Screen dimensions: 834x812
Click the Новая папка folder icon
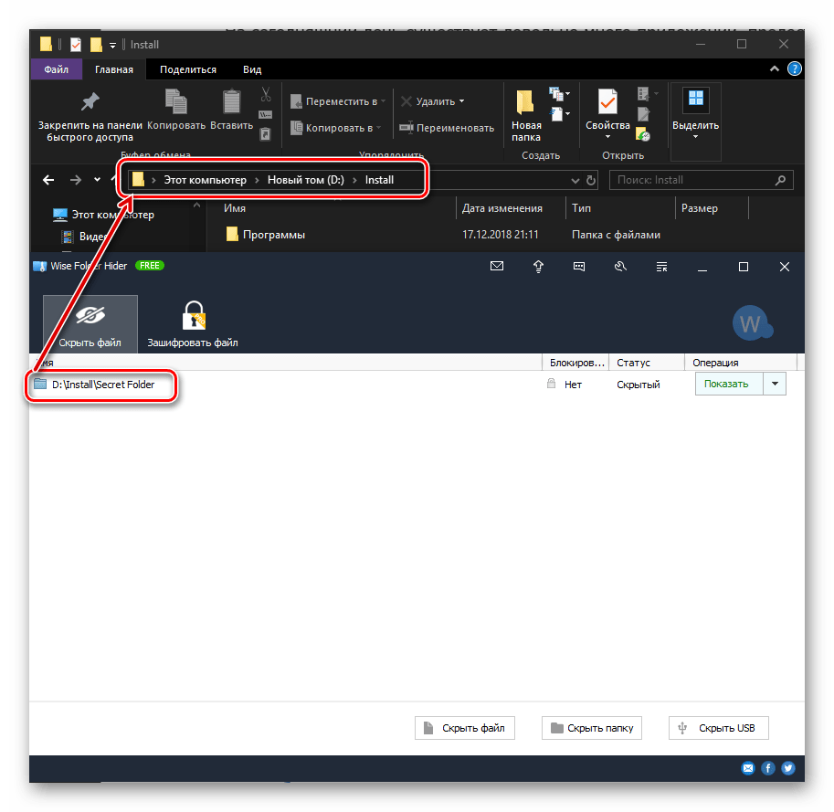coord(525,101)
